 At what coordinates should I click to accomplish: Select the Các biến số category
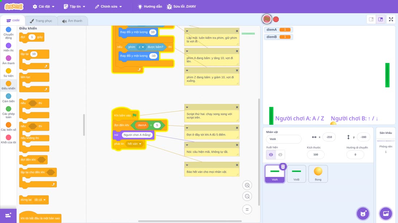coord(8,127)
